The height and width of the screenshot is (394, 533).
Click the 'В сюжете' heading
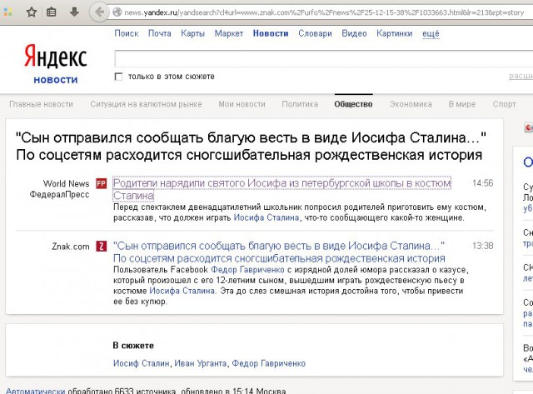133,346
